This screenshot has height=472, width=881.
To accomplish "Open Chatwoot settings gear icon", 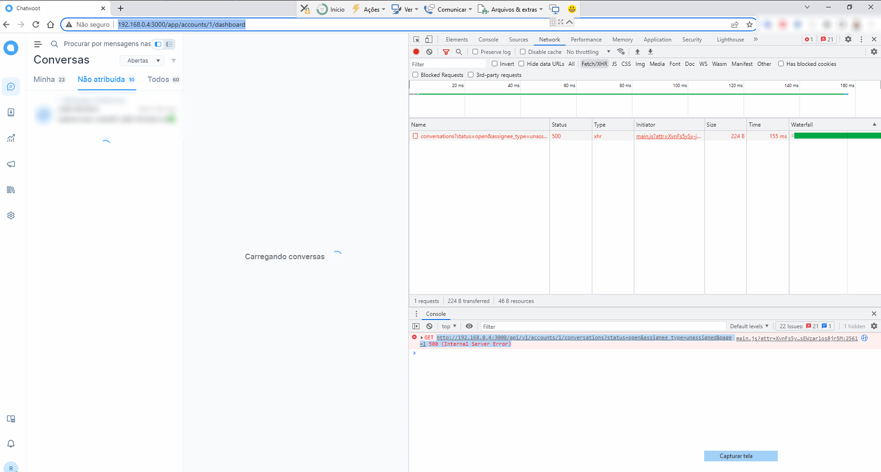I will coord(11,215).
